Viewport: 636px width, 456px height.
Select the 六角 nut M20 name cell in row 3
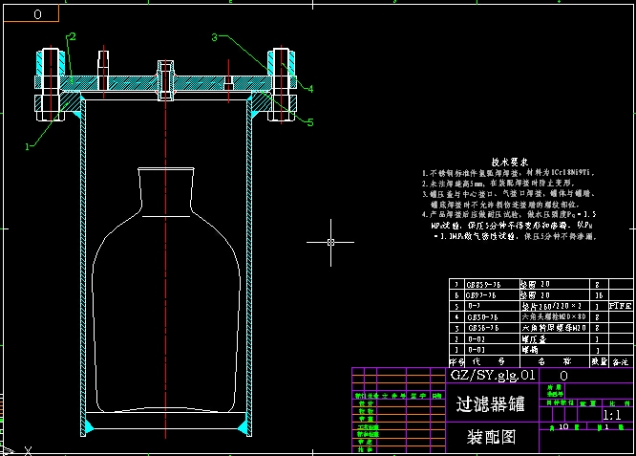point(553,328)
